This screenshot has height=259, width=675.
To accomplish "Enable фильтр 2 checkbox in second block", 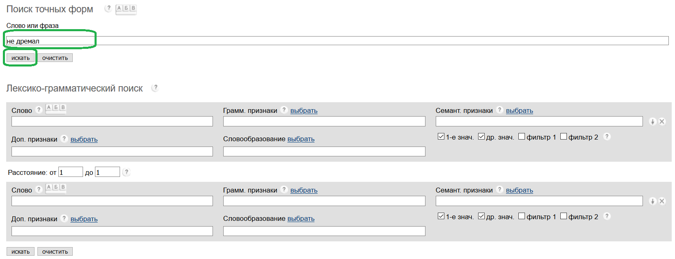I will click(564, 216).
